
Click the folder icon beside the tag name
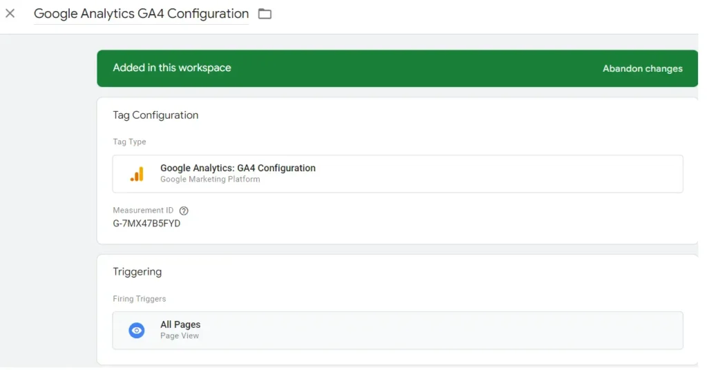tap(264, 14)
